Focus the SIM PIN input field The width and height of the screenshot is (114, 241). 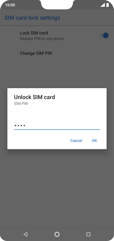[57, 126]
